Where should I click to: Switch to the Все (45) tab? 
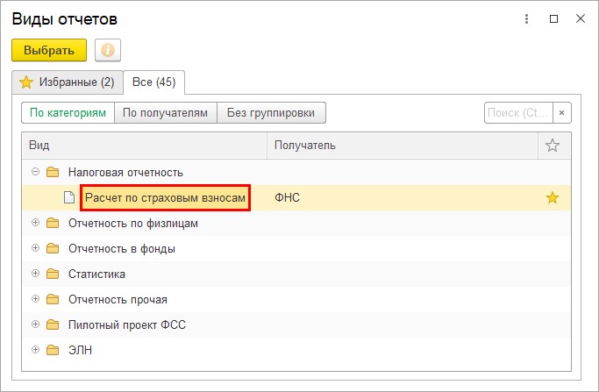coord(154,82)
